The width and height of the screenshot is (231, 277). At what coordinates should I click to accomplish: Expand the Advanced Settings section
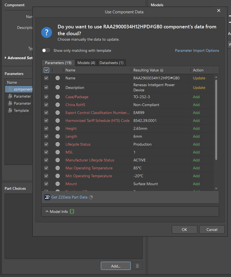pos(6,58)
